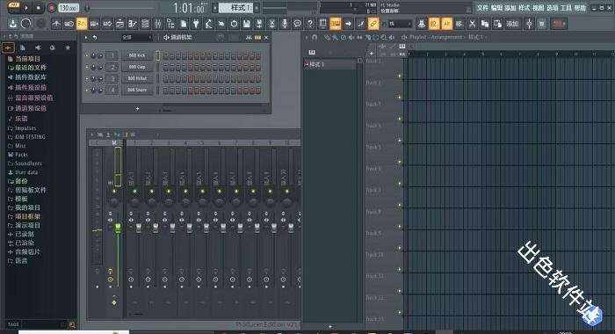
Task: Click the toolbar download arrow icon
Action: pyautogui.click(x=13, y=24)
